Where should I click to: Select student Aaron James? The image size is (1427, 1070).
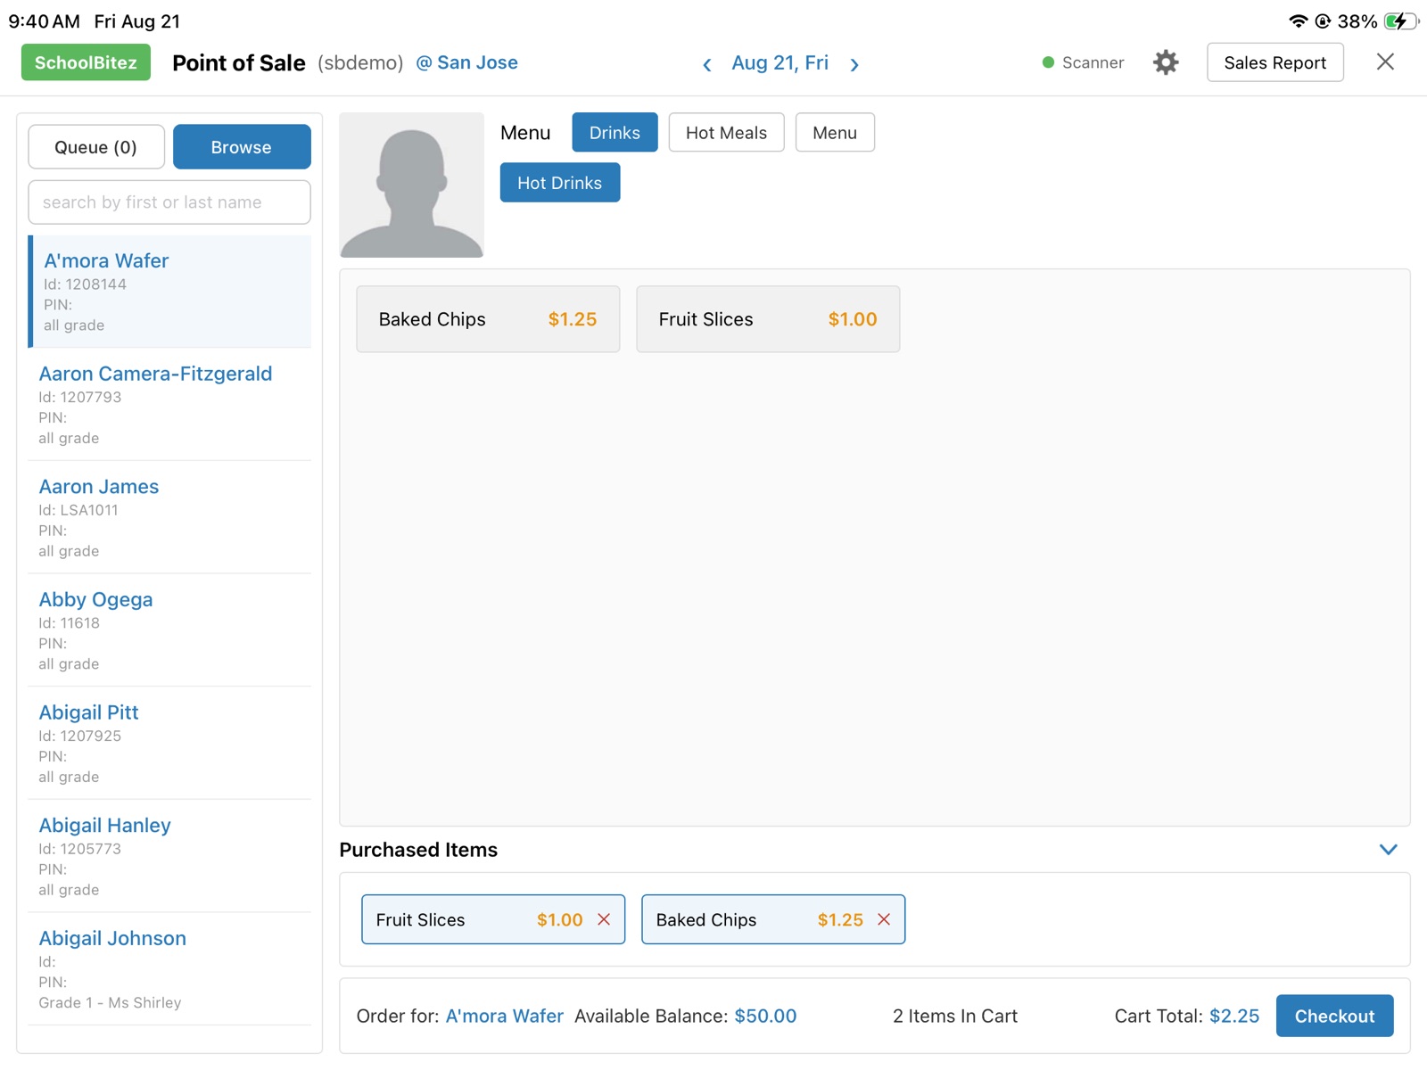[169, 517]
